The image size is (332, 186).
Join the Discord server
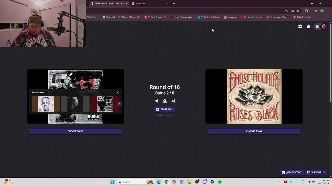tap(292, 172)
